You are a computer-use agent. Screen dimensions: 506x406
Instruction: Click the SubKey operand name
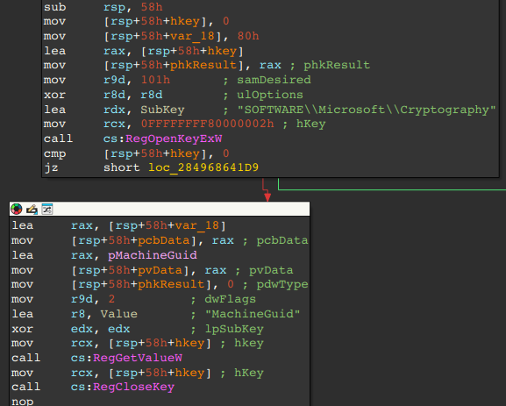pos(162,110)
